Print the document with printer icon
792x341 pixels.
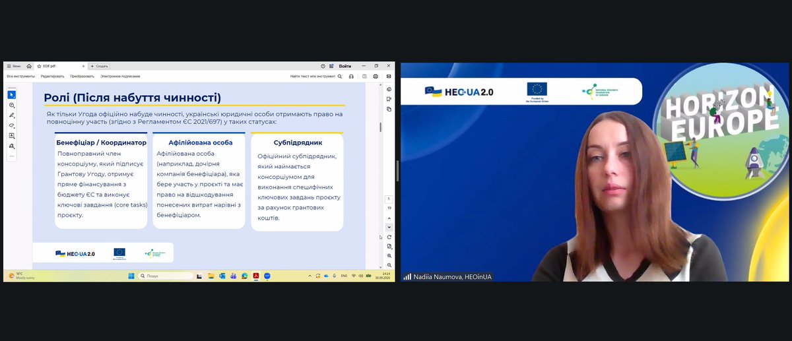click(376, 77)
